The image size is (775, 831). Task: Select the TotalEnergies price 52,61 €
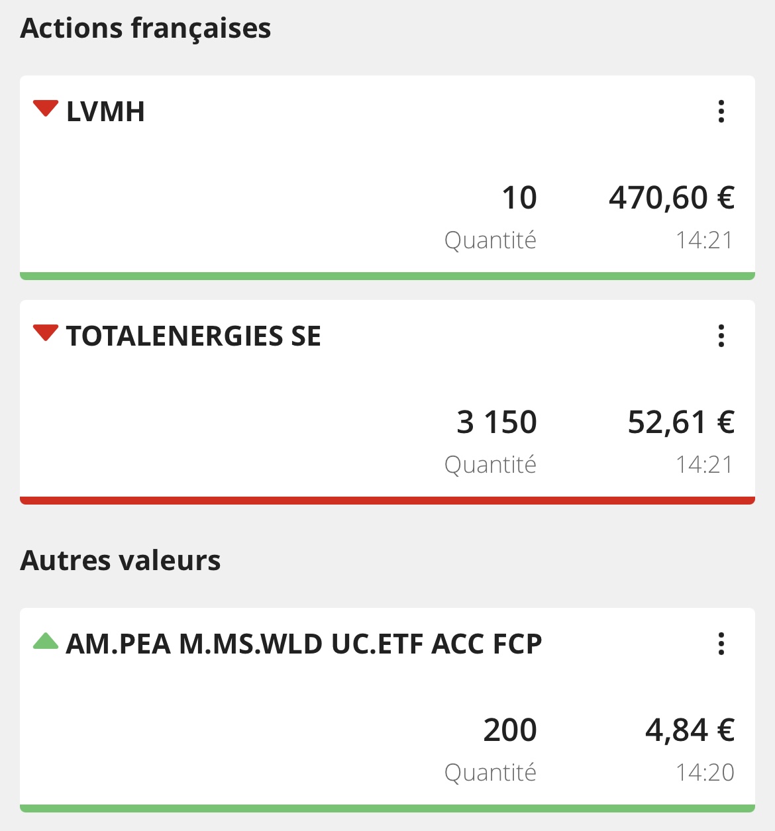(682, 422)
